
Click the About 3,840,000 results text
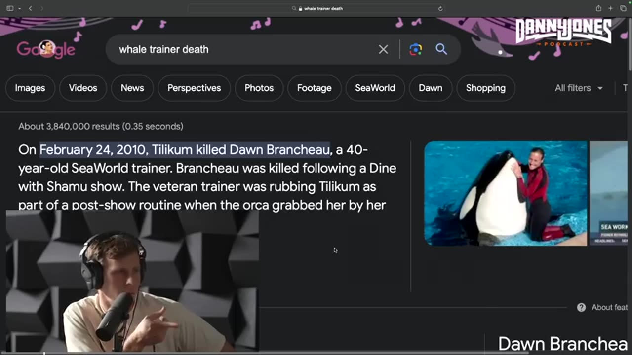coord(101,126)
